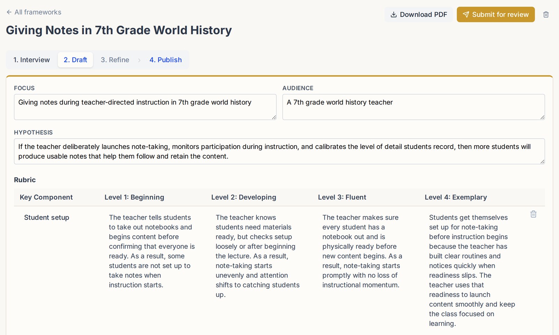Edit Level 4 Exemplary description for Student setup

[472, 270]
